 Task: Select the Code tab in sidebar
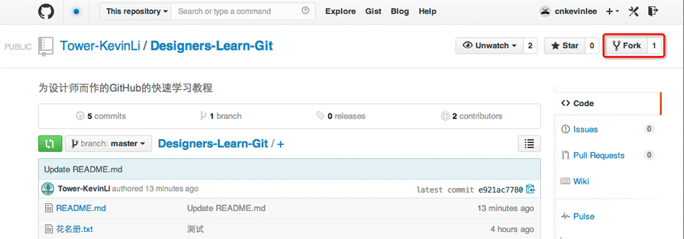608,103
